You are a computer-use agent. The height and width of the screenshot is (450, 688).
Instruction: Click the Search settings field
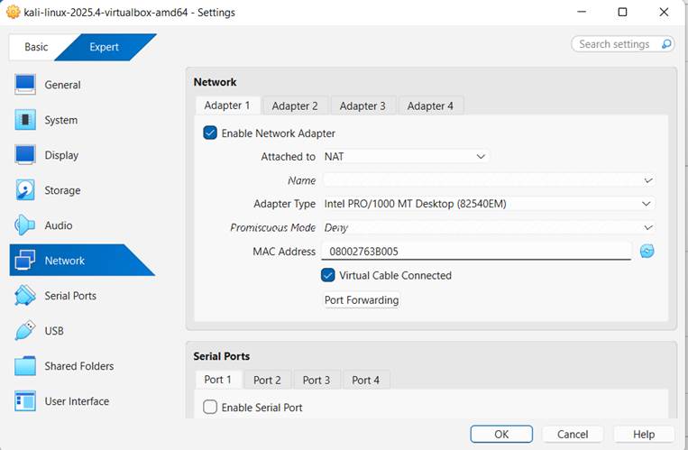coord(615,44)
